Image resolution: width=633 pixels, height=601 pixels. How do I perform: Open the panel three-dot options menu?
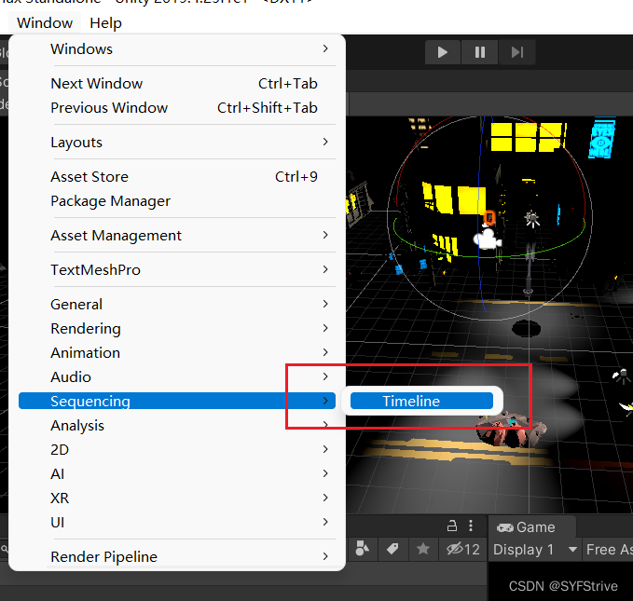click(471, 526)
